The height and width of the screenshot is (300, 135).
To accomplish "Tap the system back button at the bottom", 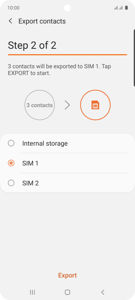I will click(103, 292).
